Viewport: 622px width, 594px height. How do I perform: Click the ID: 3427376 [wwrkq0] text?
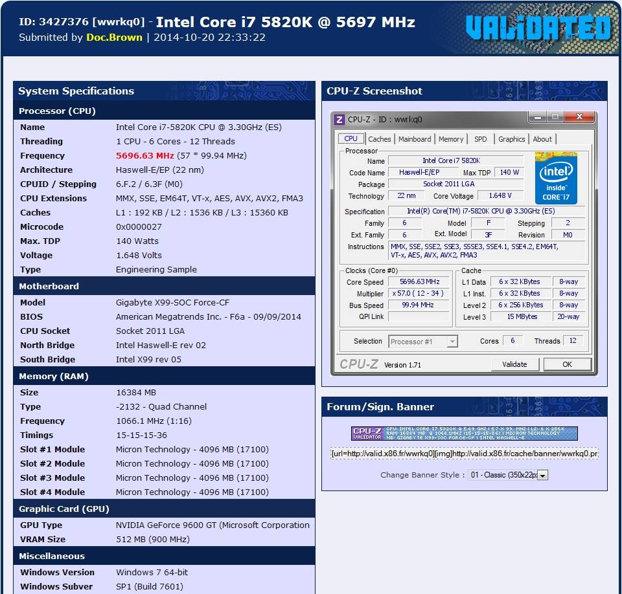pyautogui.click(x=82, y=22)
